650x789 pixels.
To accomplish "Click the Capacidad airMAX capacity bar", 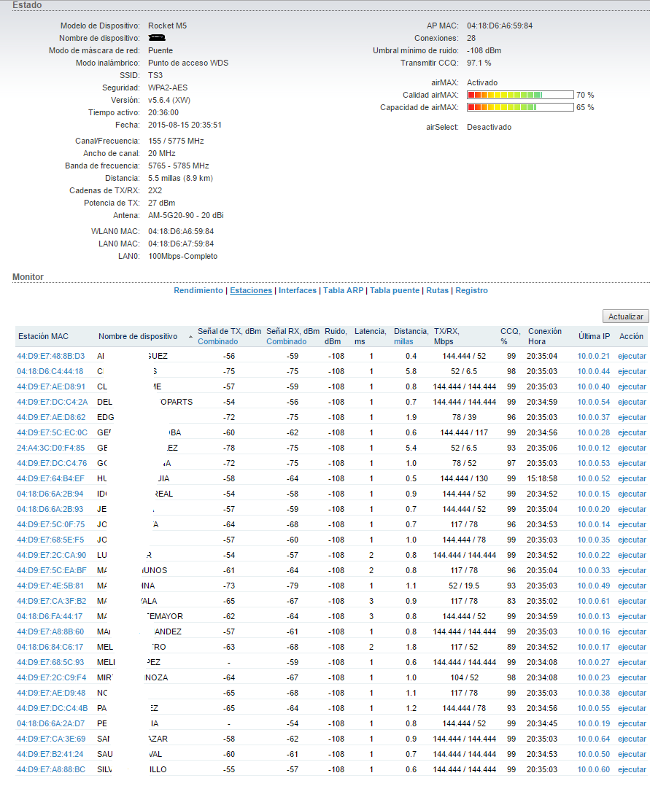I will pyautogui.click(x=519, y=107).
